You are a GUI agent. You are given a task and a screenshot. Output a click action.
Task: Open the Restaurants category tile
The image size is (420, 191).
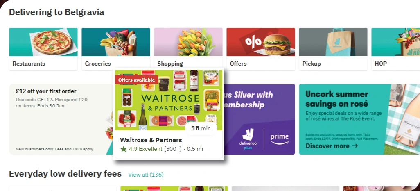tap(43, 49)
